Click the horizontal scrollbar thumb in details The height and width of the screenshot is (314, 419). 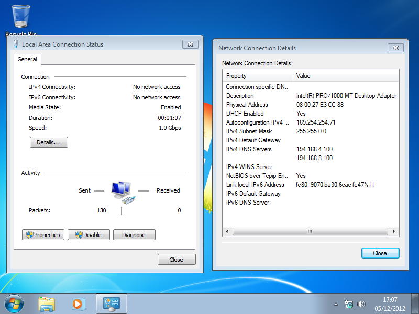click(x=310, y=231)
